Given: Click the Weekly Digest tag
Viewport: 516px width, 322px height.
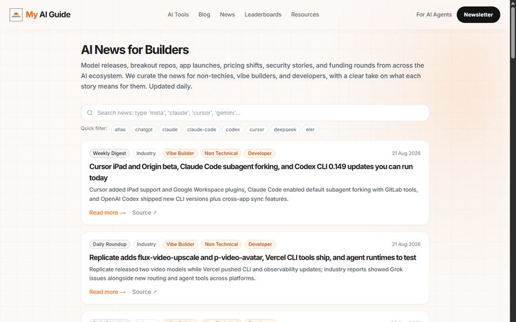Looking at the screenshot, I should pyautogui.click(x=110, y=153).
